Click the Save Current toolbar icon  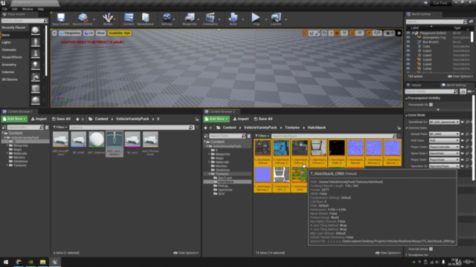61,19
